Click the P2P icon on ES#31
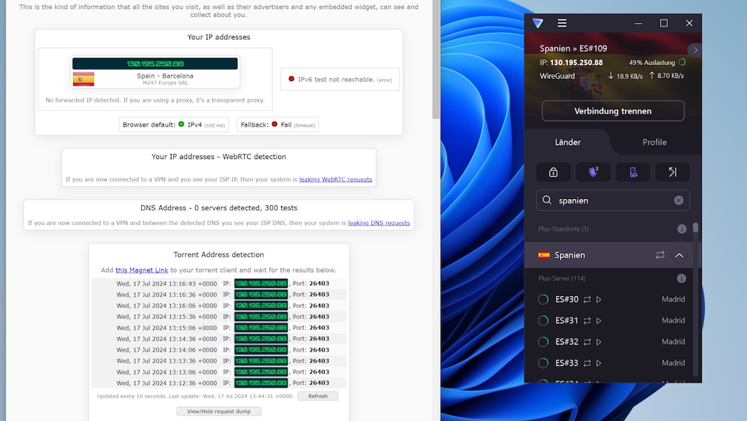The image size is (747, 421). point(587,321)
